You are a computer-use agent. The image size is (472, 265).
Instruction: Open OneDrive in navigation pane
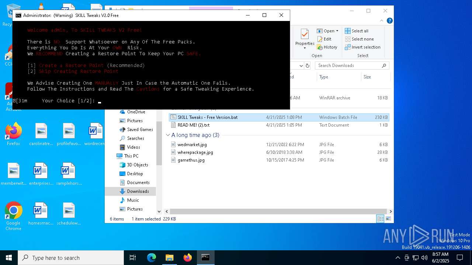coord(132,112)
